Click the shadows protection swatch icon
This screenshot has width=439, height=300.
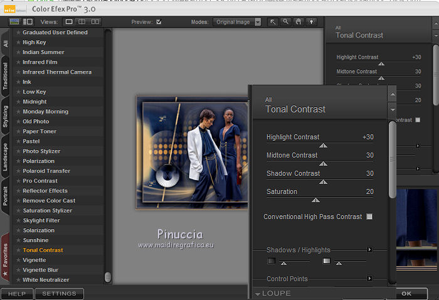point(272,261)
